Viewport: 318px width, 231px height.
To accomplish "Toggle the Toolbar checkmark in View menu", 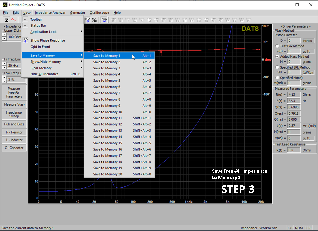I will [x=26, y=19].
